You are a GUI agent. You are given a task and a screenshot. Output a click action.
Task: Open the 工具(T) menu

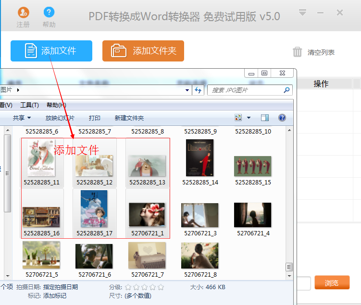pyautogui.click(x=29, y=105)
